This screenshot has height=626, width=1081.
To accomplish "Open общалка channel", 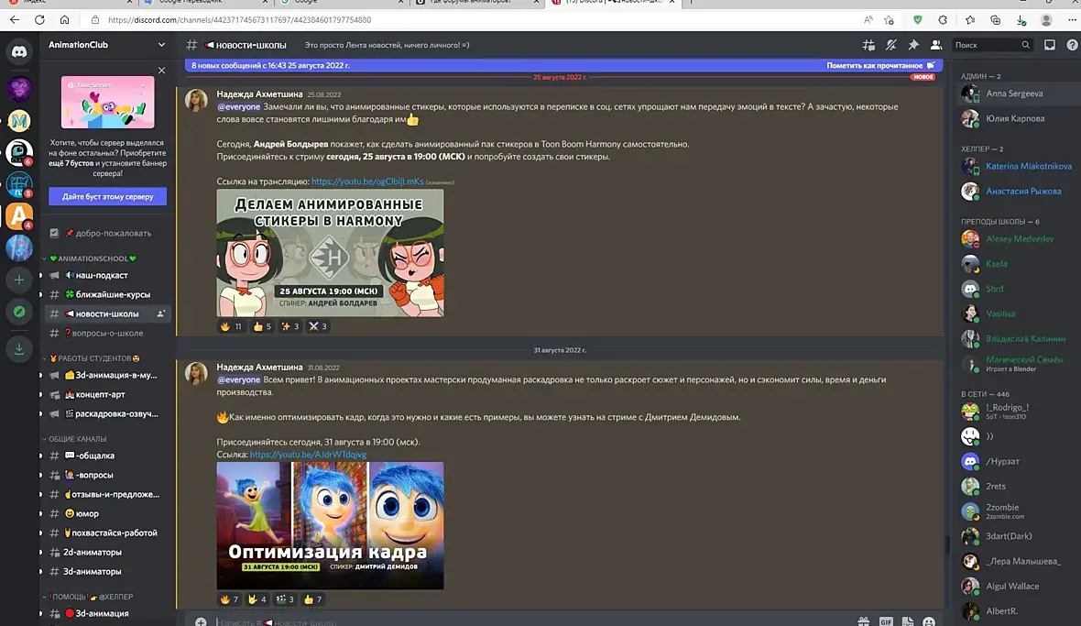I will click(107, 456).
